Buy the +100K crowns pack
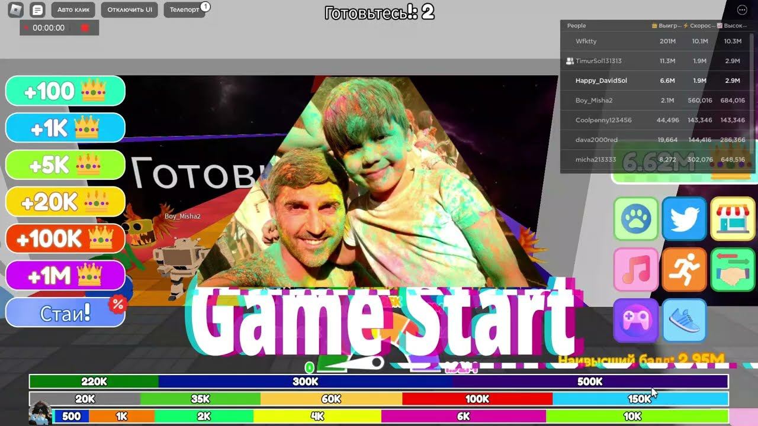The height and width of the screenshot is (426, 758). coord(65,238)
